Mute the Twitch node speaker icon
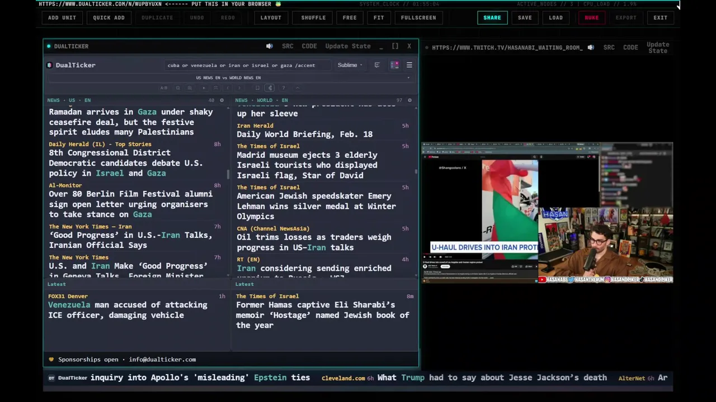716x402 pixels. 591,47
